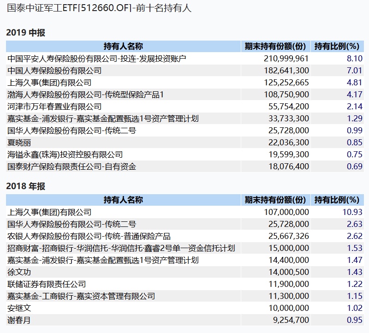
Task: Click share amount 19,599,300
Action: (x=289, y=155)
